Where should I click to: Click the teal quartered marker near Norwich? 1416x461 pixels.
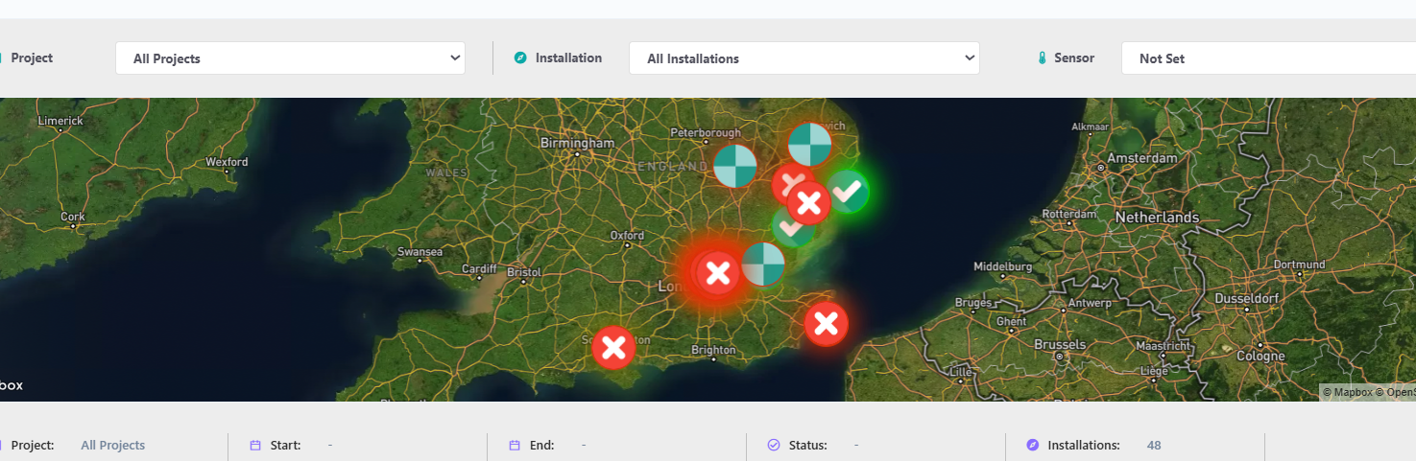809,145
